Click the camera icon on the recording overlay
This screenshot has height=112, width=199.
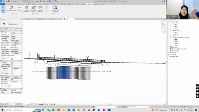[197, 87]
